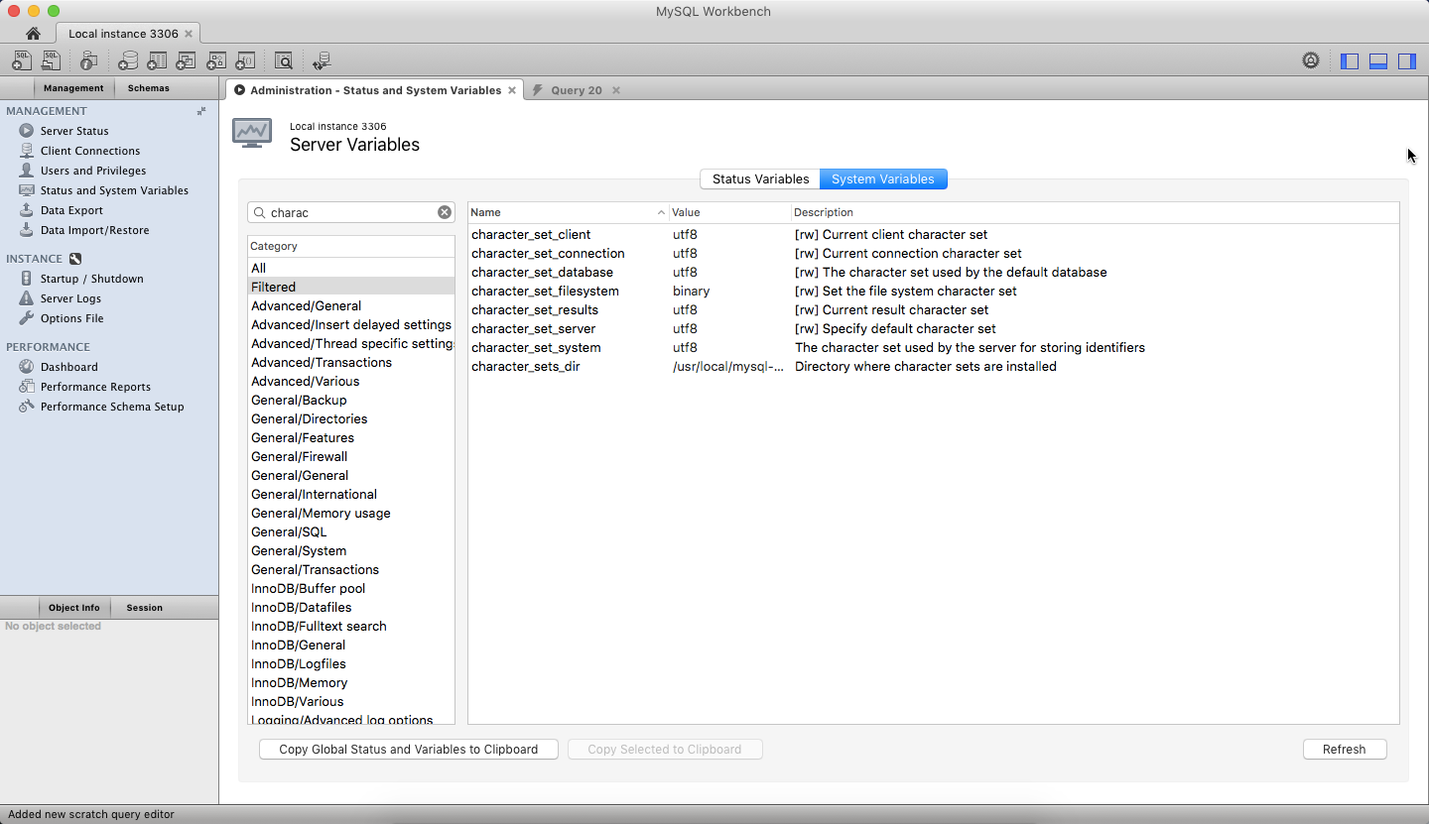The image size is (1429, 824).
Task: Select the InnoDB/Fulltext search category
Action: point(351,626)
